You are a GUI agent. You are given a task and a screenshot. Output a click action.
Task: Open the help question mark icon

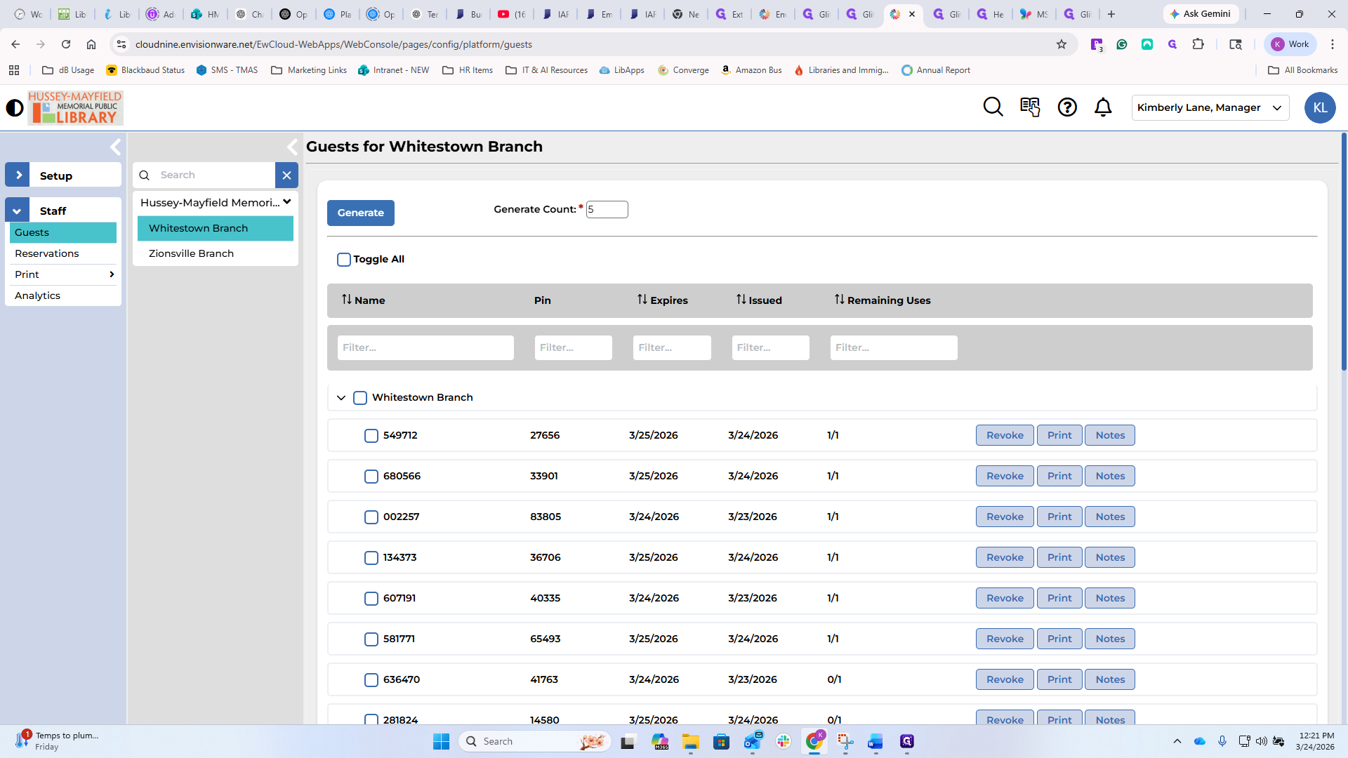point(1067,107)
